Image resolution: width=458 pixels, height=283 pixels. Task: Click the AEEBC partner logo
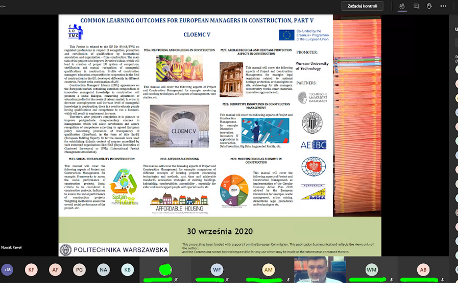click(313, 145)
